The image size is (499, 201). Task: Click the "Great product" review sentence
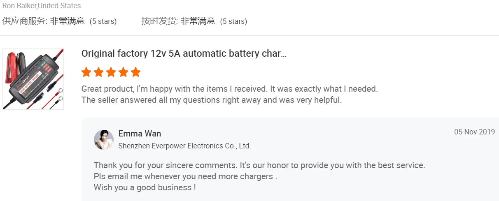[229, 89]
